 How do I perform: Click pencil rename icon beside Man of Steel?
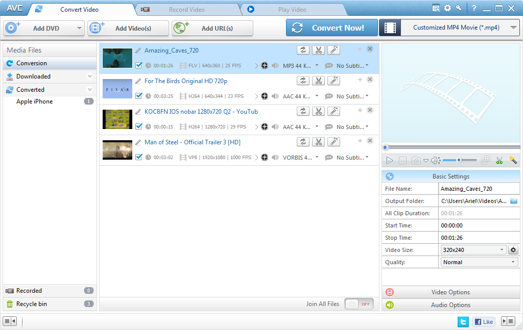pos(138,142)
